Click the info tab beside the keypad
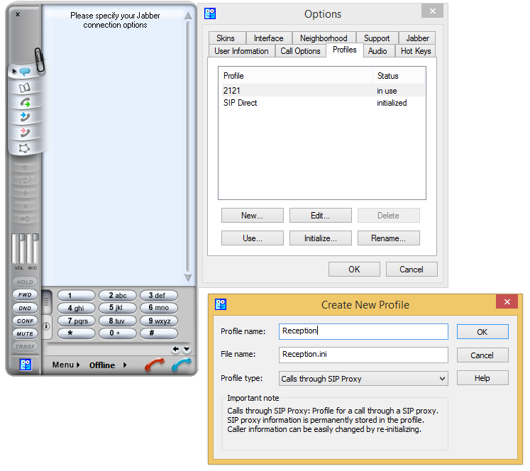 click(47, 327)
